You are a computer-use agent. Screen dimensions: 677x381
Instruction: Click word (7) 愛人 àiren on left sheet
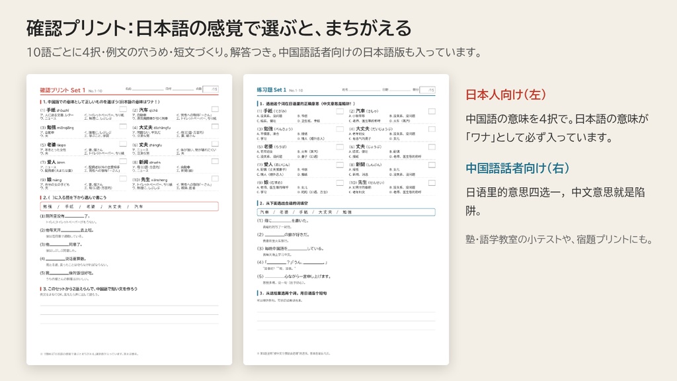coord(53,162)
